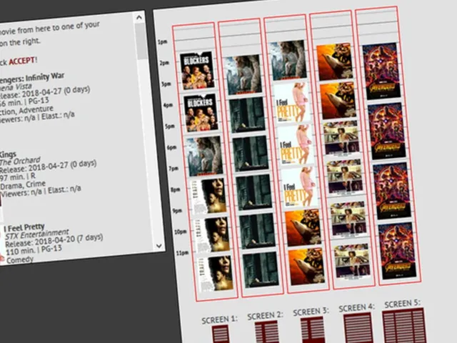Select the Screen 5 seating layout icon
Screen dimensions: 457x343
405,326
